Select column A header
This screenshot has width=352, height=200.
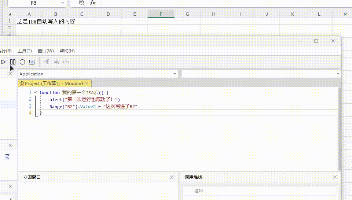[x=29, y=14]
